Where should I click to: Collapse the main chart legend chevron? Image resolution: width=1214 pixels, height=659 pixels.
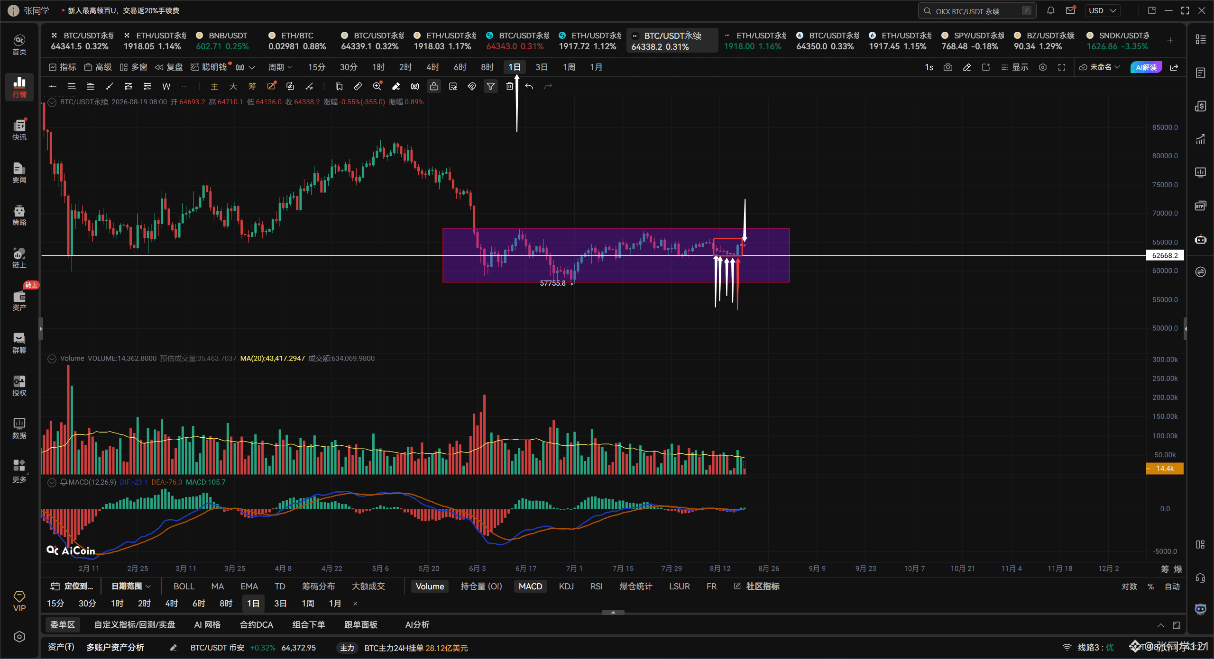(x=52, y=102)
